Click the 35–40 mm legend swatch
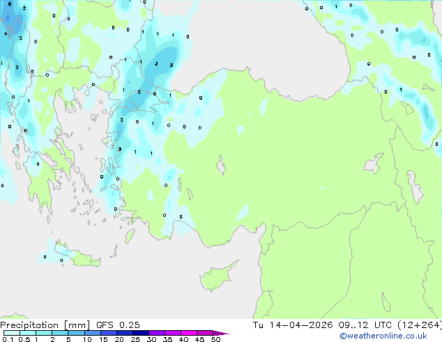This screenshot has height=342, width=442. click(x=172, y=333)
